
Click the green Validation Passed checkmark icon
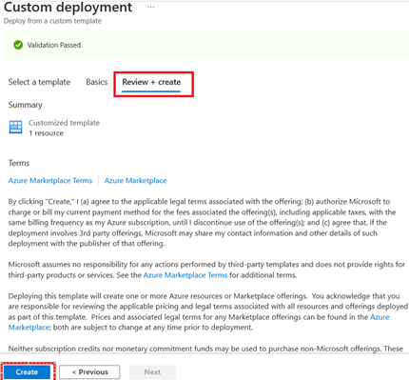point(18,45)
